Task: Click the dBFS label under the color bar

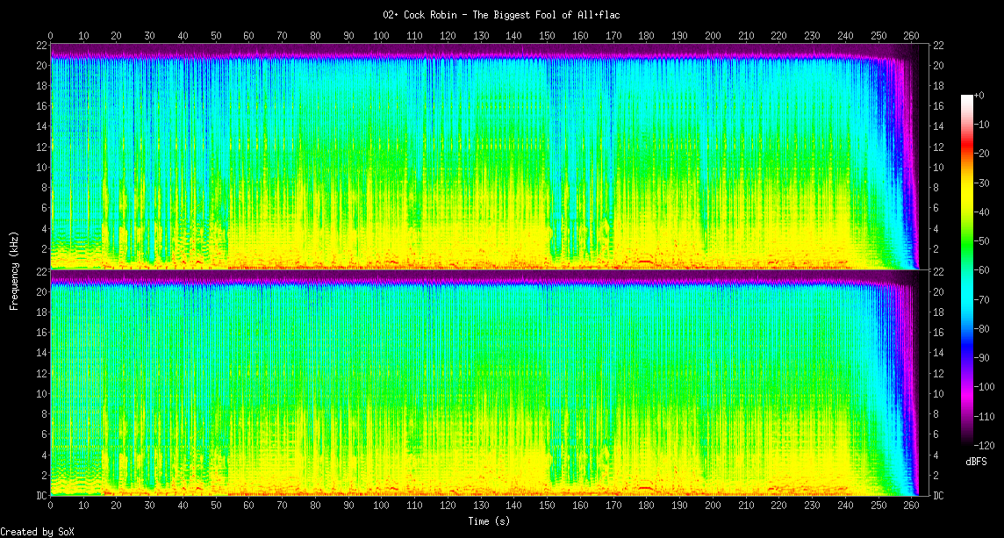Action: click(977, 462)
